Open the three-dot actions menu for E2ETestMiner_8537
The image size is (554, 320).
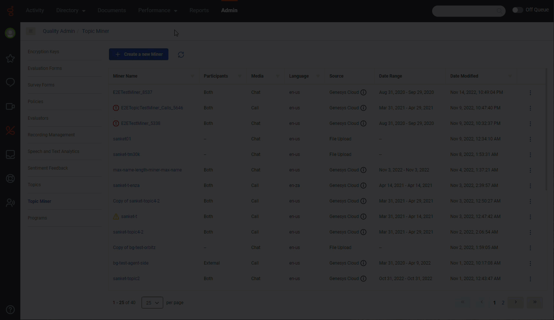[530, 92]
